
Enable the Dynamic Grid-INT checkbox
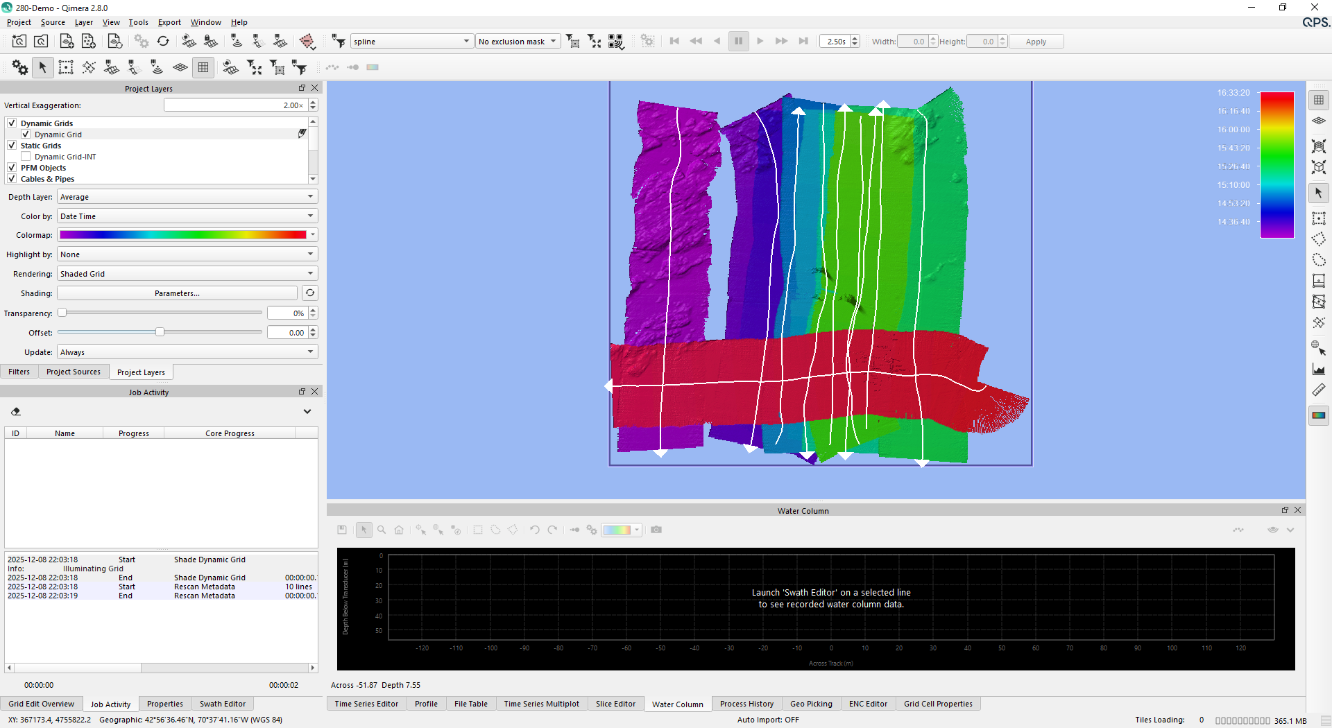[x=26, y=157]
